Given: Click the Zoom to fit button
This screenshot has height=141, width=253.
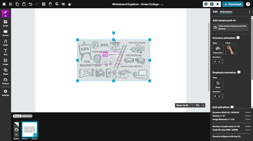Looking at the screenshot, I should tap(182, 105).
